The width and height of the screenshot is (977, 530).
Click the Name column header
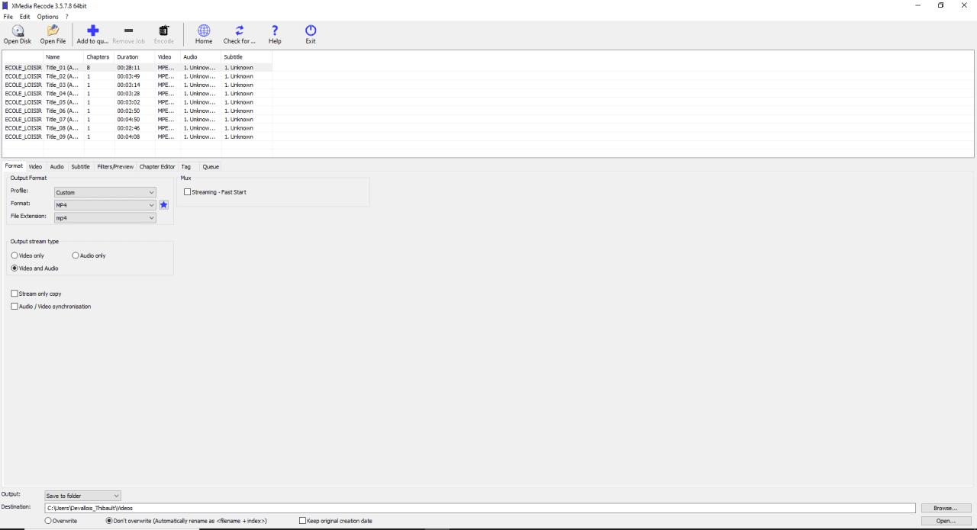point(63,57)
